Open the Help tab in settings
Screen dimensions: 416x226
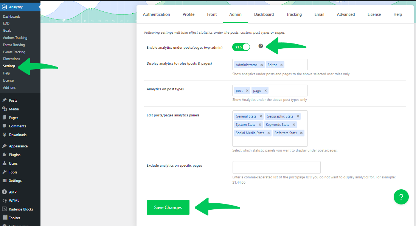(x=397, y=14)
